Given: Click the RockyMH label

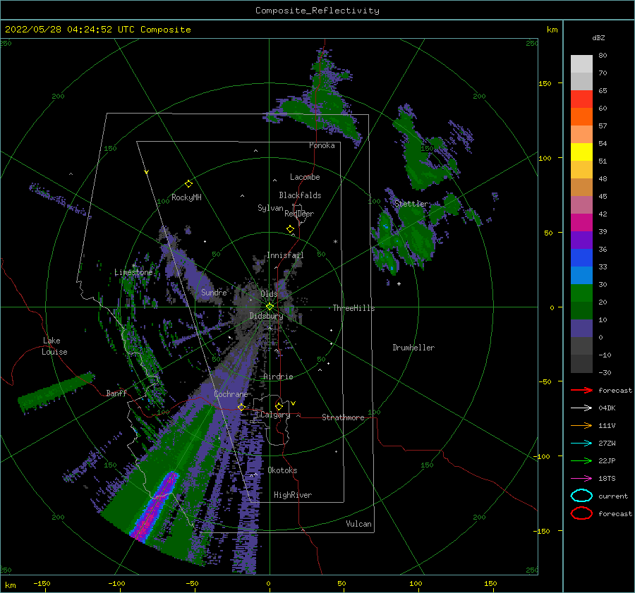Looking at the screenshot, I should 186,197.
